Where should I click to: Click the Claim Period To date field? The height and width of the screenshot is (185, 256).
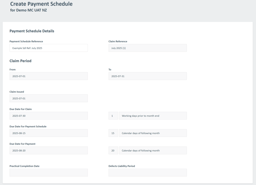coord(148,76)
